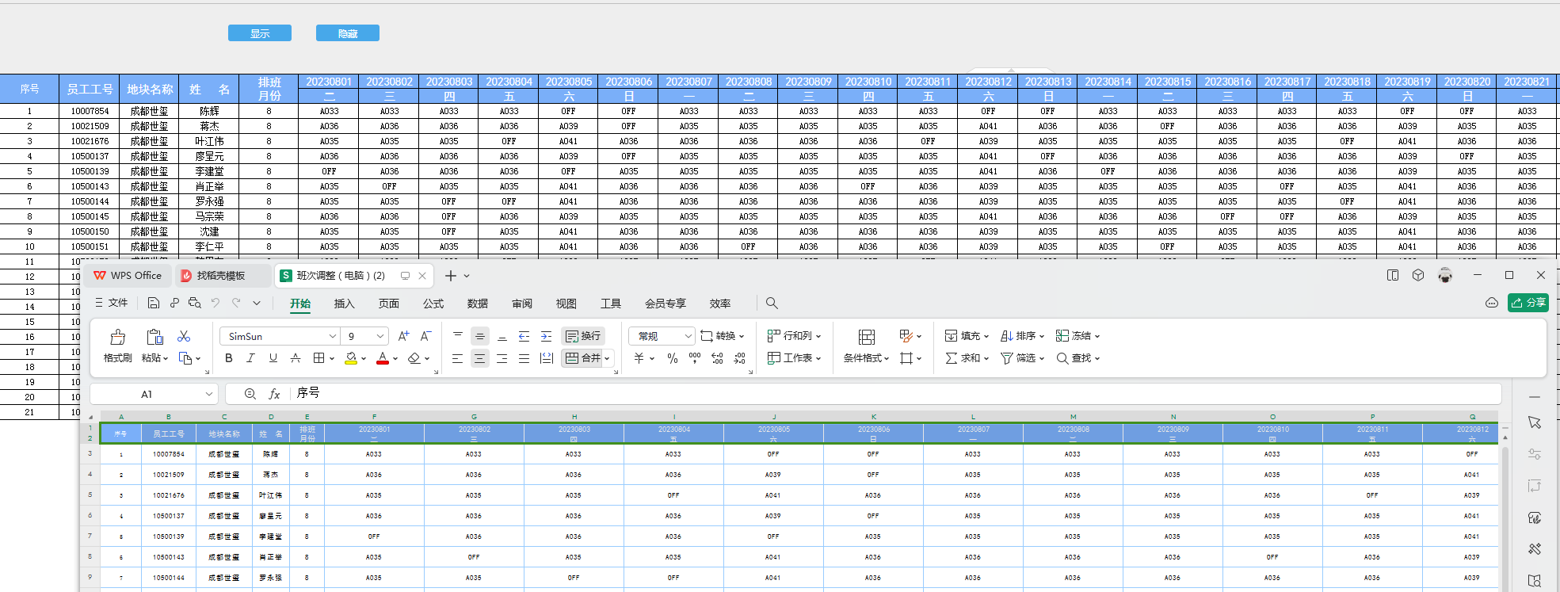Click the borders grid icon

[318, 358]
